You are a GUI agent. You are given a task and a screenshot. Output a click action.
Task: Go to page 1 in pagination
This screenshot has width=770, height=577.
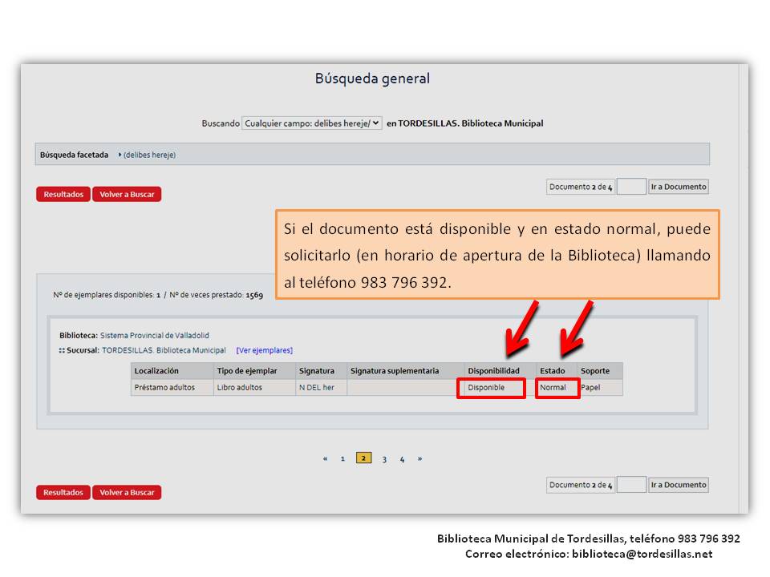click(342, 458)
